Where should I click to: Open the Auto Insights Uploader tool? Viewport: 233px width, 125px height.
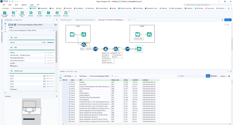click(5, 13)
